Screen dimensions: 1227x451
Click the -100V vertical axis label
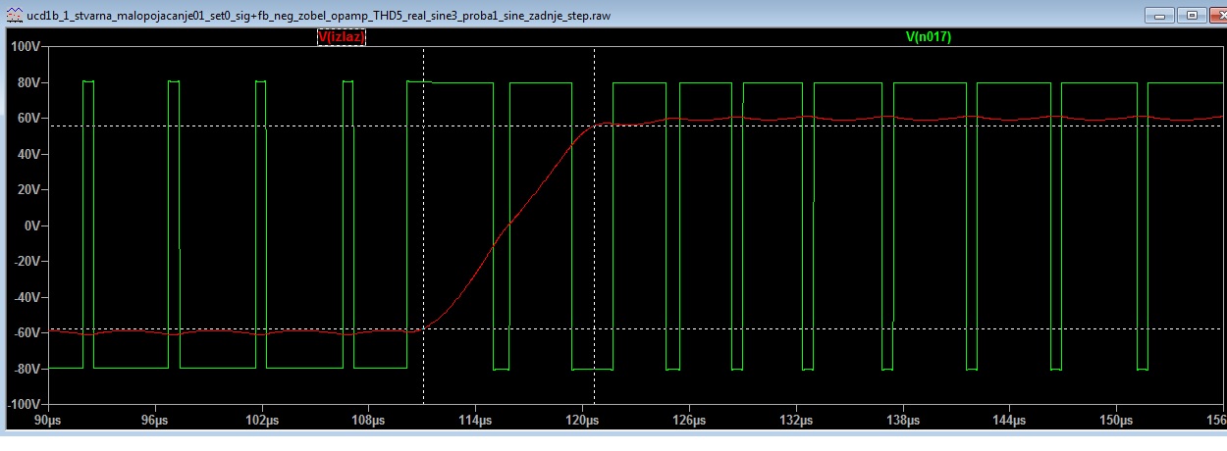point(22,405)
